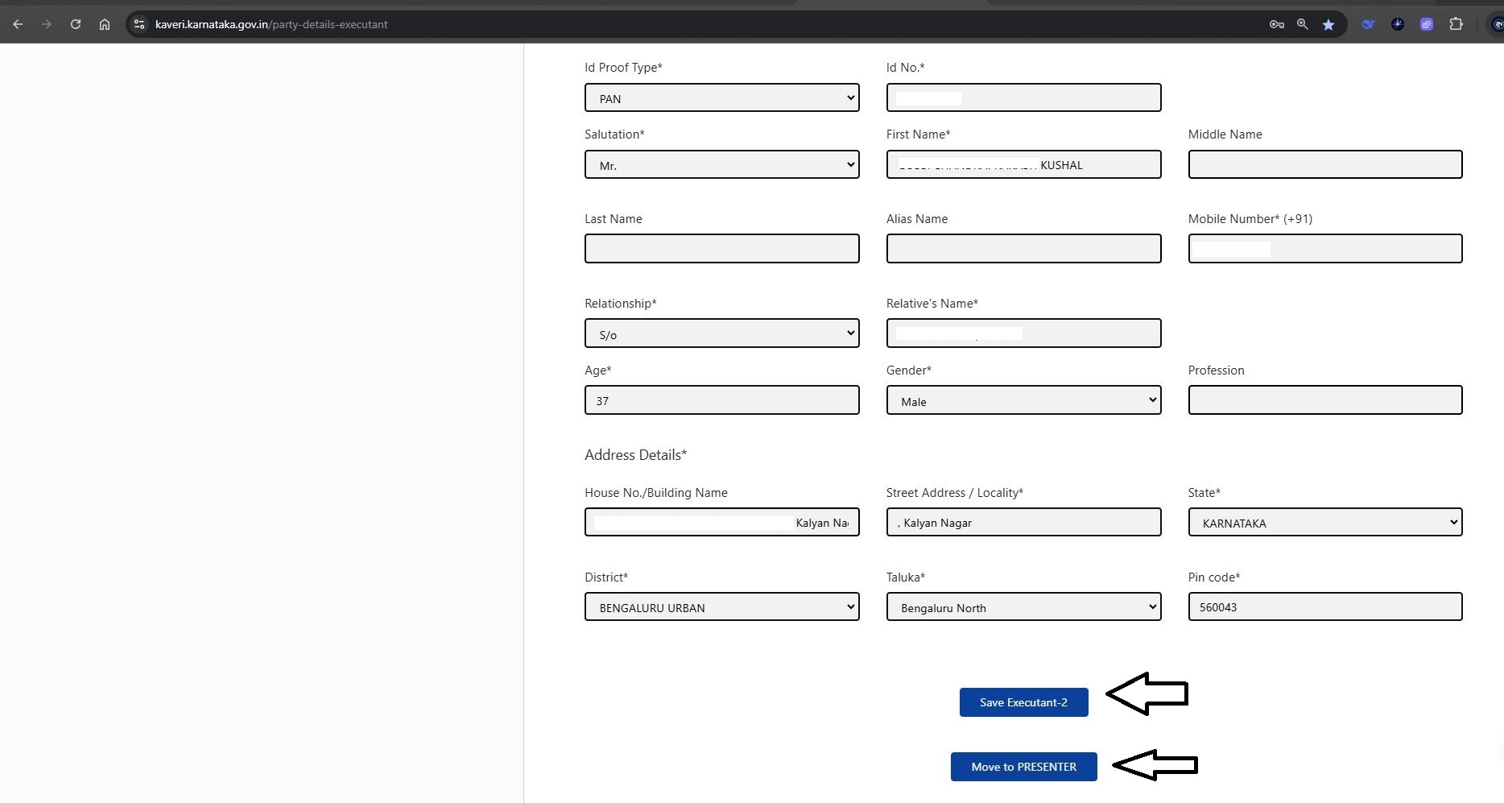1504x803 pixels.
Task: Reload the page with the refresh icon
Action: (x=76, y=24)
